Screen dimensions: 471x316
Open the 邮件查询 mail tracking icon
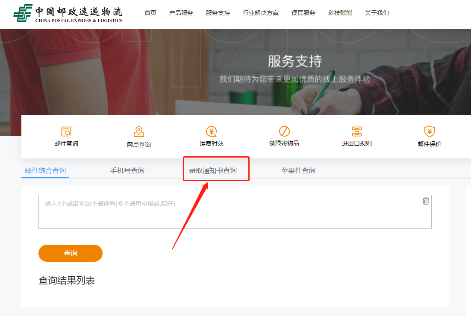click(66, 132)
